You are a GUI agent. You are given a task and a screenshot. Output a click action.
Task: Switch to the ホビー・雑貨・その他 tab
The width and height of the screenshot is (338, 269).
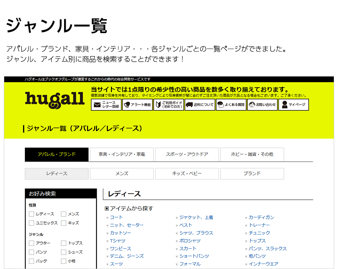[252, 154]
